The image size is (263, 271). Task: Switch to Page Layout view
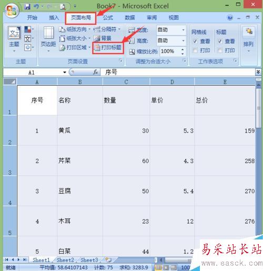point(166,267)
